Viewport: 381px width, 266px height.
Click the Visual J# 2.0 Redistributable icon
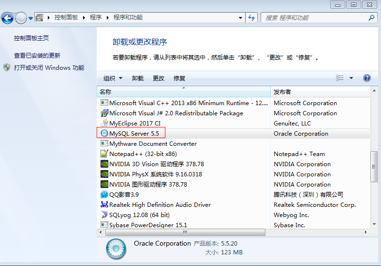click(104, 113)
